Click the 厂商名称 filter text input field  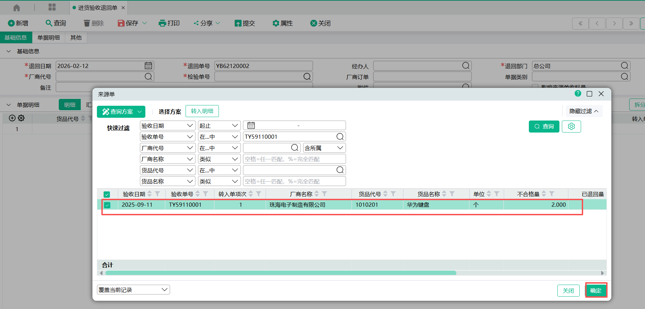point(294,159)
